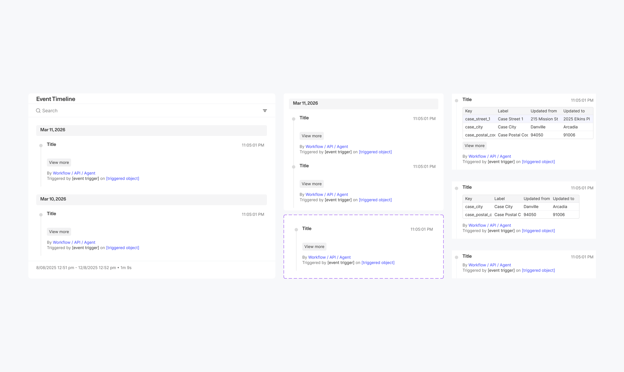Select Mar 11, 2026 header in panel without search bar
Viewport: 624px width, 372px height.
pos(363,104)
